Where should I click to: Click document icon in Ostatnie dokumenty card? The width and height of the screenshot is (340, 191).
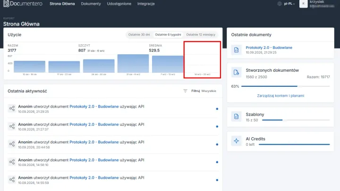[x=237, y=50]
